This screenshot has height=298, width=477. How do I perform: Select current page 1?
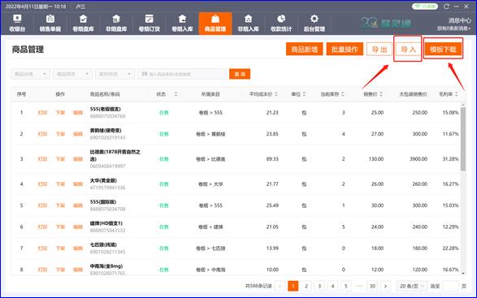tap(293, 286)
